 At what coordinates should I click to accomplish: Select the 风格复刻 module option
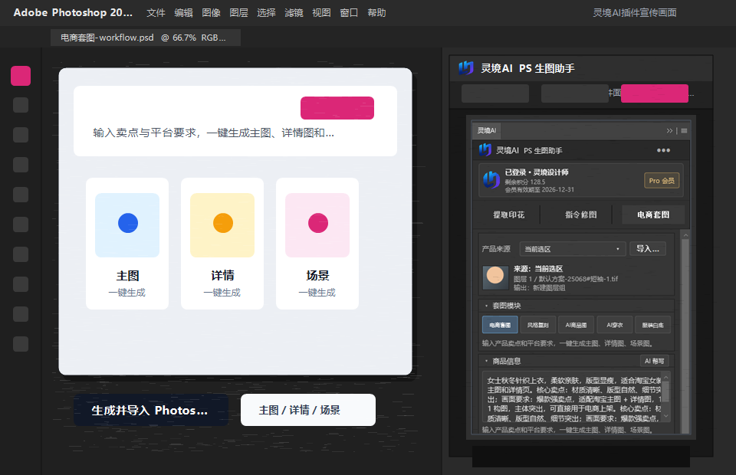pos(538,325)
